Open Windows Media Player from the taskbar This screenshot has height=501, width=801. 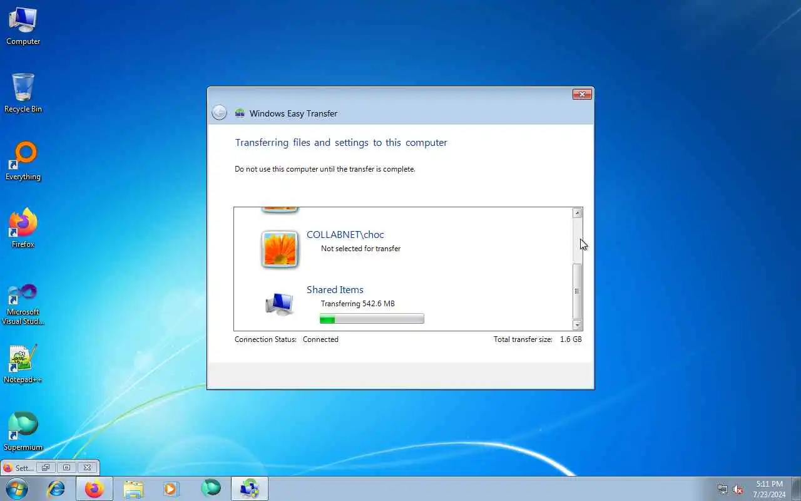[171, 488]
